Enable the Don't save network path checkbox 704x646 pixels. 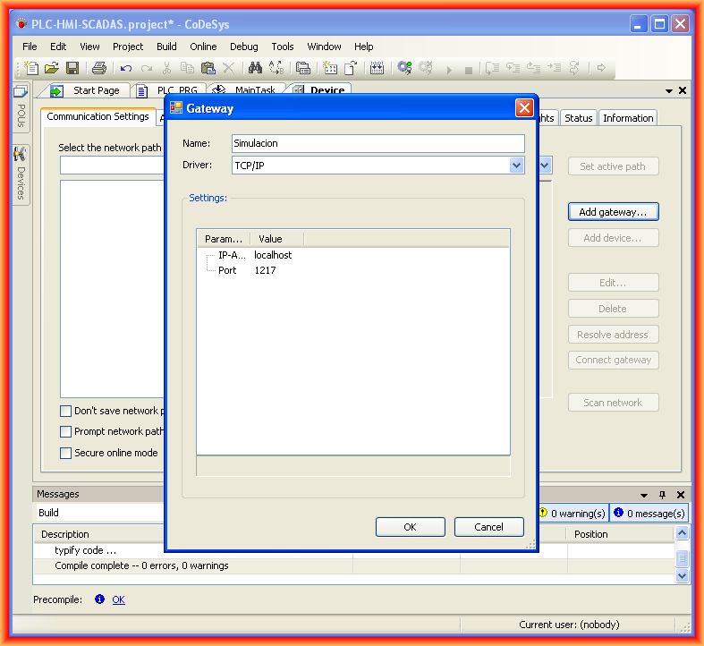65,412
